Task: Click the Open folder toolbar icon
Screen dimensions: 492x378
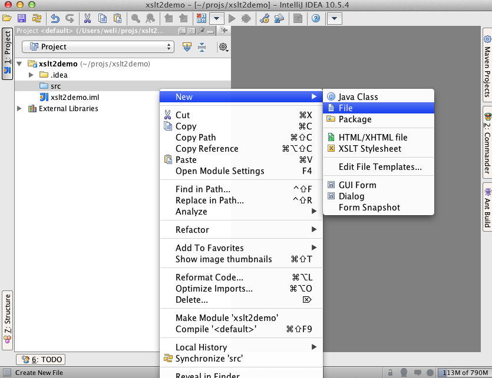Action: [x=6, y=18]
